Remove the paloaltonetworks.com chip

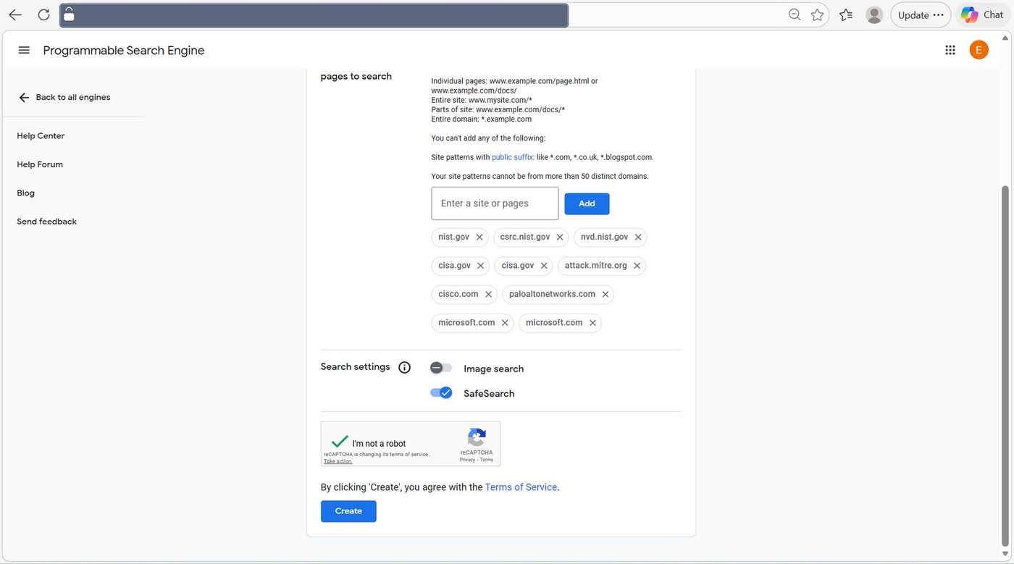(606, 294)
